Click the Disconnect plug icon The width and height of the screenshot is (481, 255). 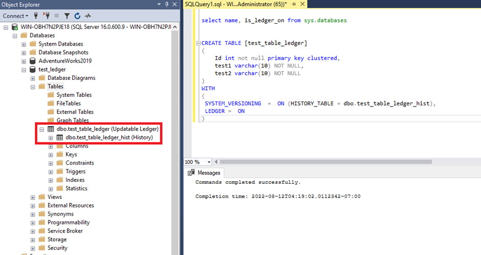pos(47,16)
